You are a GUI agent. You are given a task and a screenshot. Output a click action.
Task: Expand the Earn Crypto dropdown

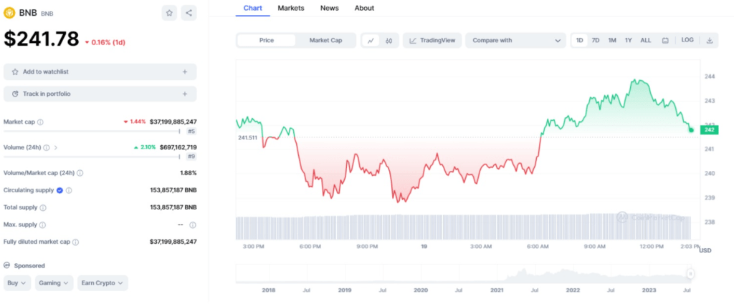[103, 283]
